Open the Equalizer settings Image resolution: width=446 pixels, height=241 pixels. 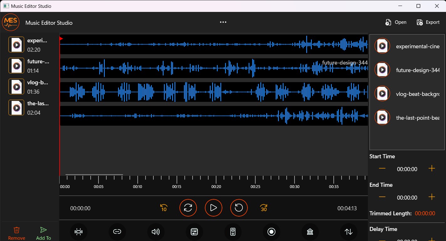point(194,232)
